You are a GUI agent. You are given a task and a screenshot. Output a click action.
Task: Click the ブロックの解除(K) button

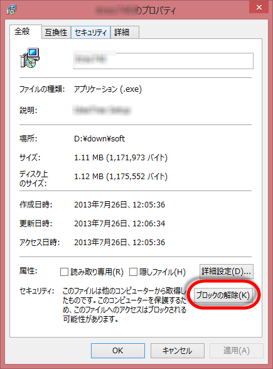coord(223,295)
